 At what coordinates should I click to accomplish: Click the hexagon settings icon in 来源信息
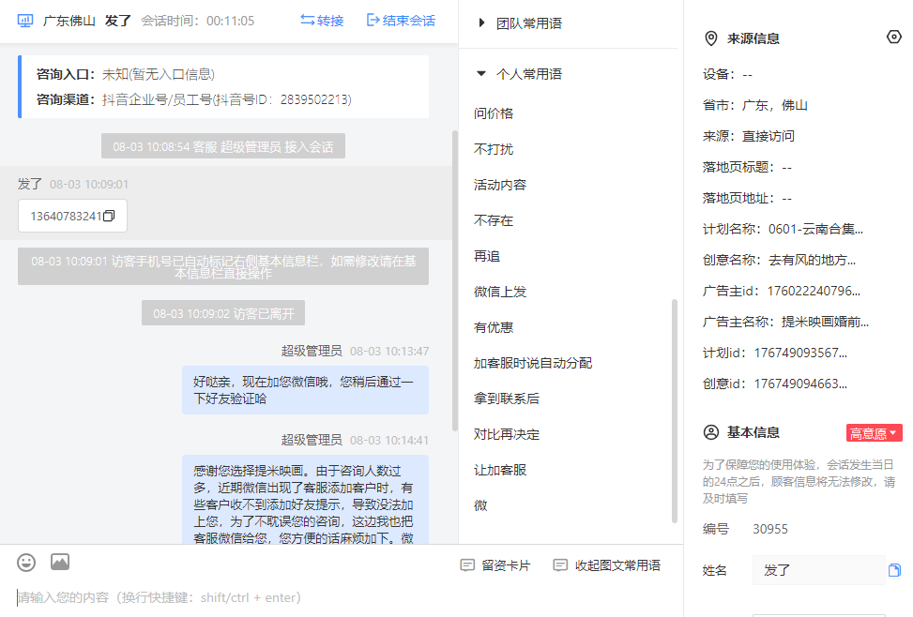pos(894,38)
